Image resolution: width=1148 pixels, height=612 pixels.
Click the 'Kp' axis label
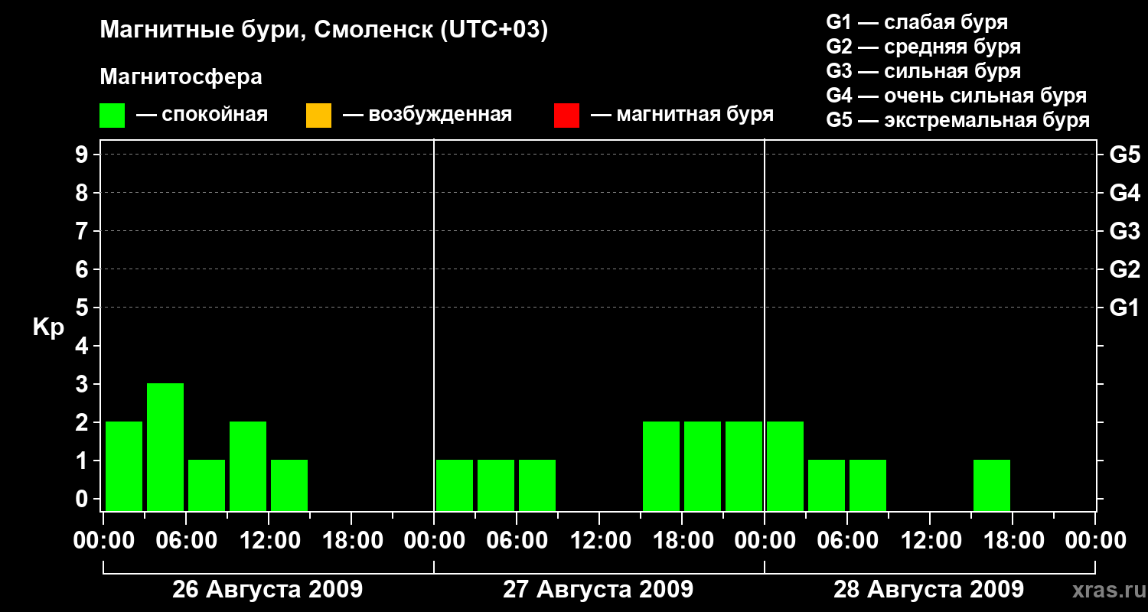(x=48, y=327)
